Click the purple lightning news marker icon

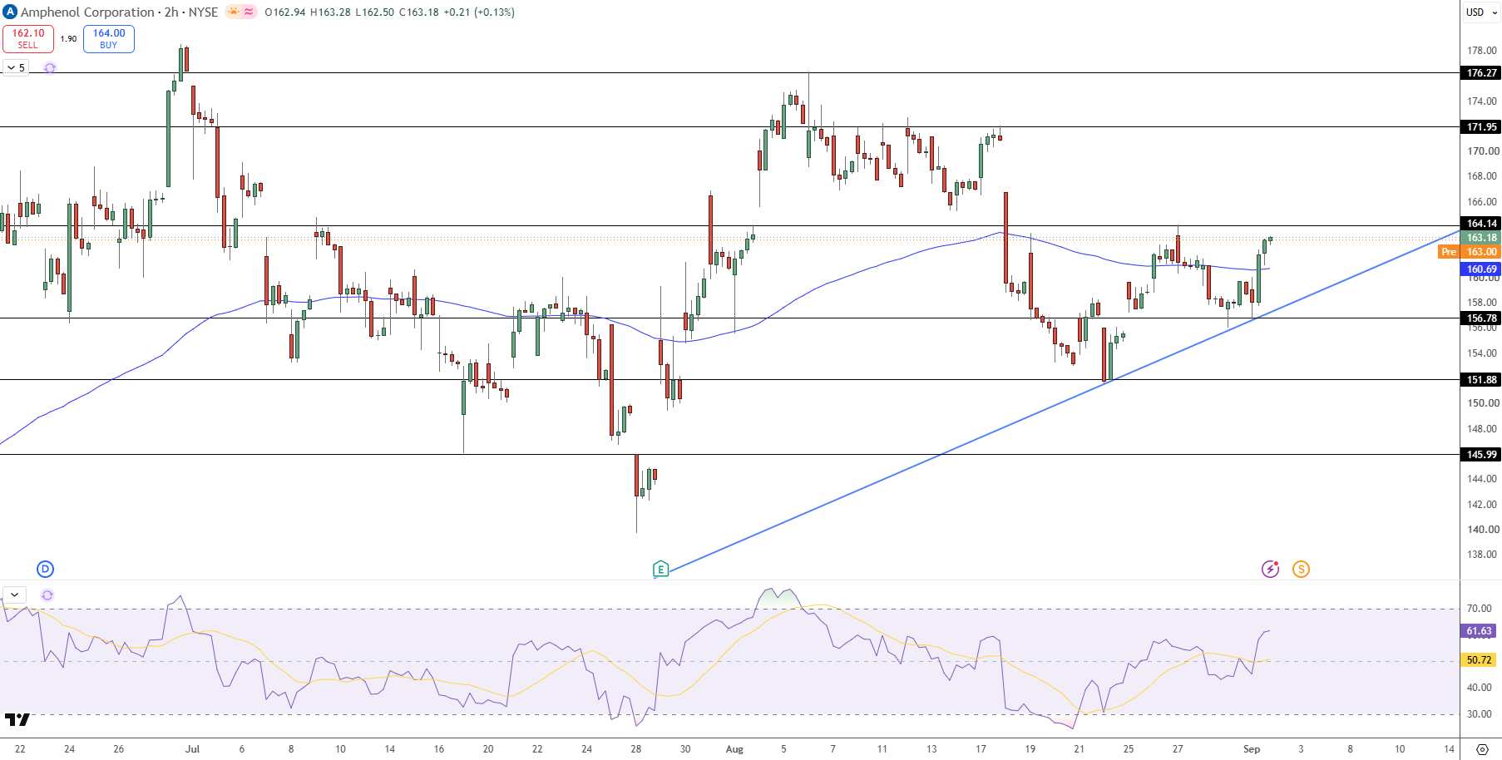[x=1270, y=569]
